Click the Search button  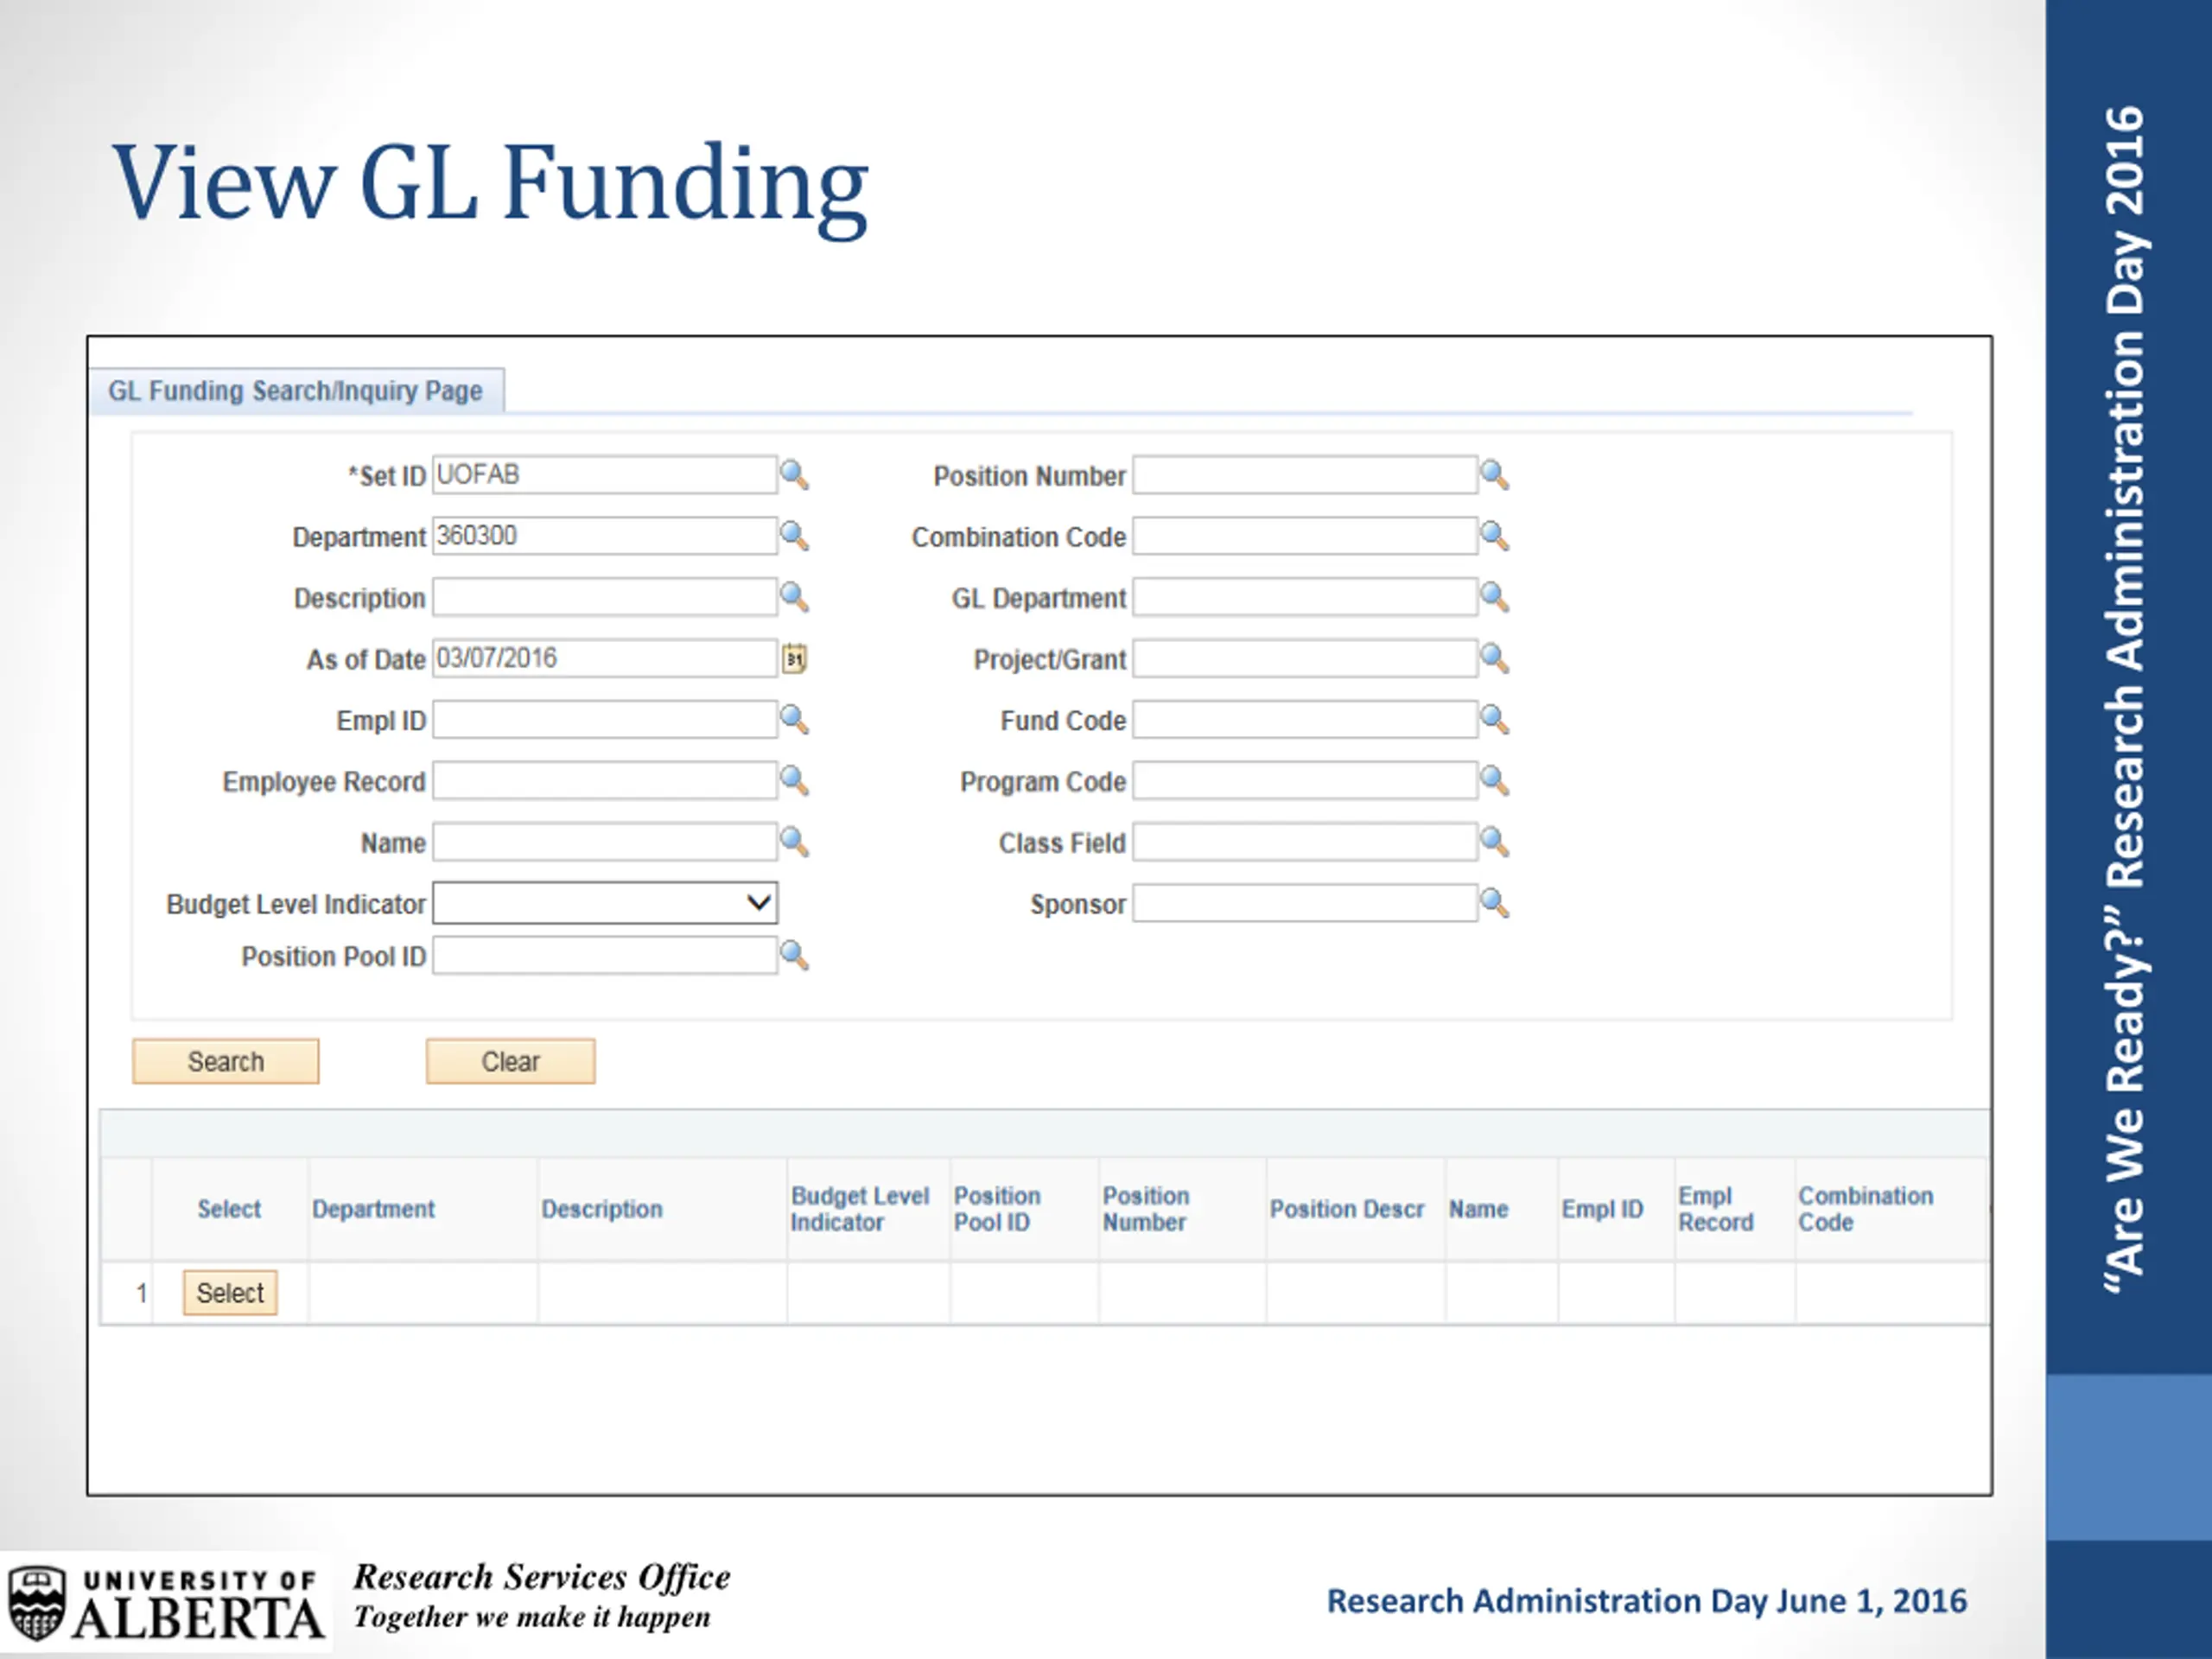(226, 1061)
